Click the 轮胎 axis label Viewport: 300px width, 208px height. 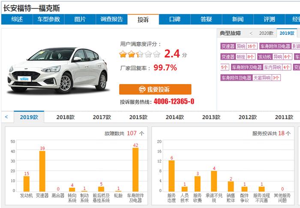coord(118,196)
